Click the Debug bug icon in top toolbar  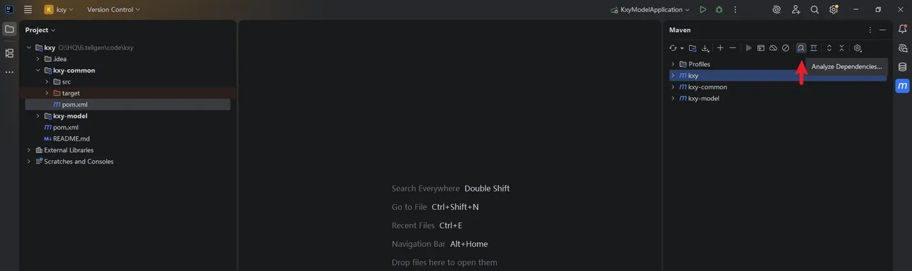coord(719,10)
